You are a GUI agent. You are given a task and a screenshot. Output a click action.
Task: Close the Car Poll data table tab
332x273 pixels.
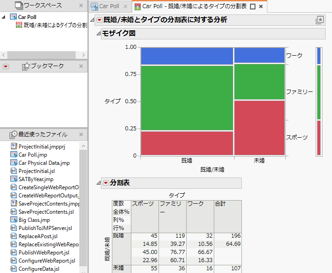pos(125,6)
